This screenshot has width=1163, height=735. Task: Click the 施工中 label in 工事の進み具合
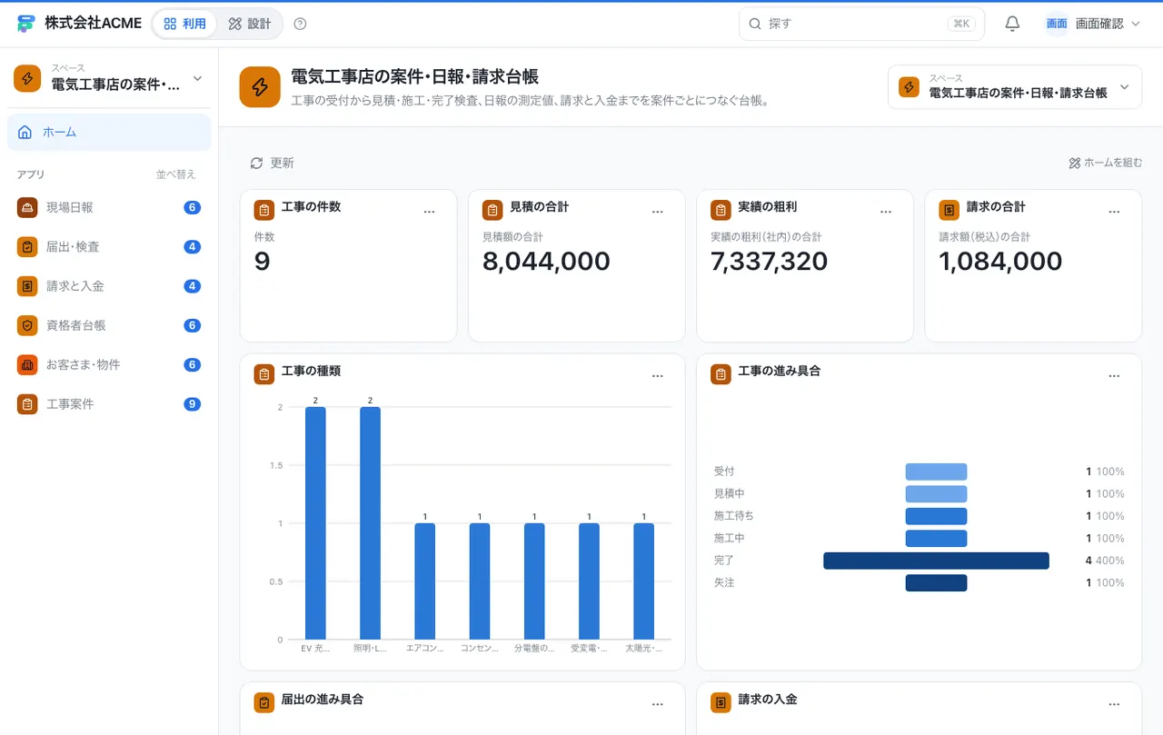730,538
